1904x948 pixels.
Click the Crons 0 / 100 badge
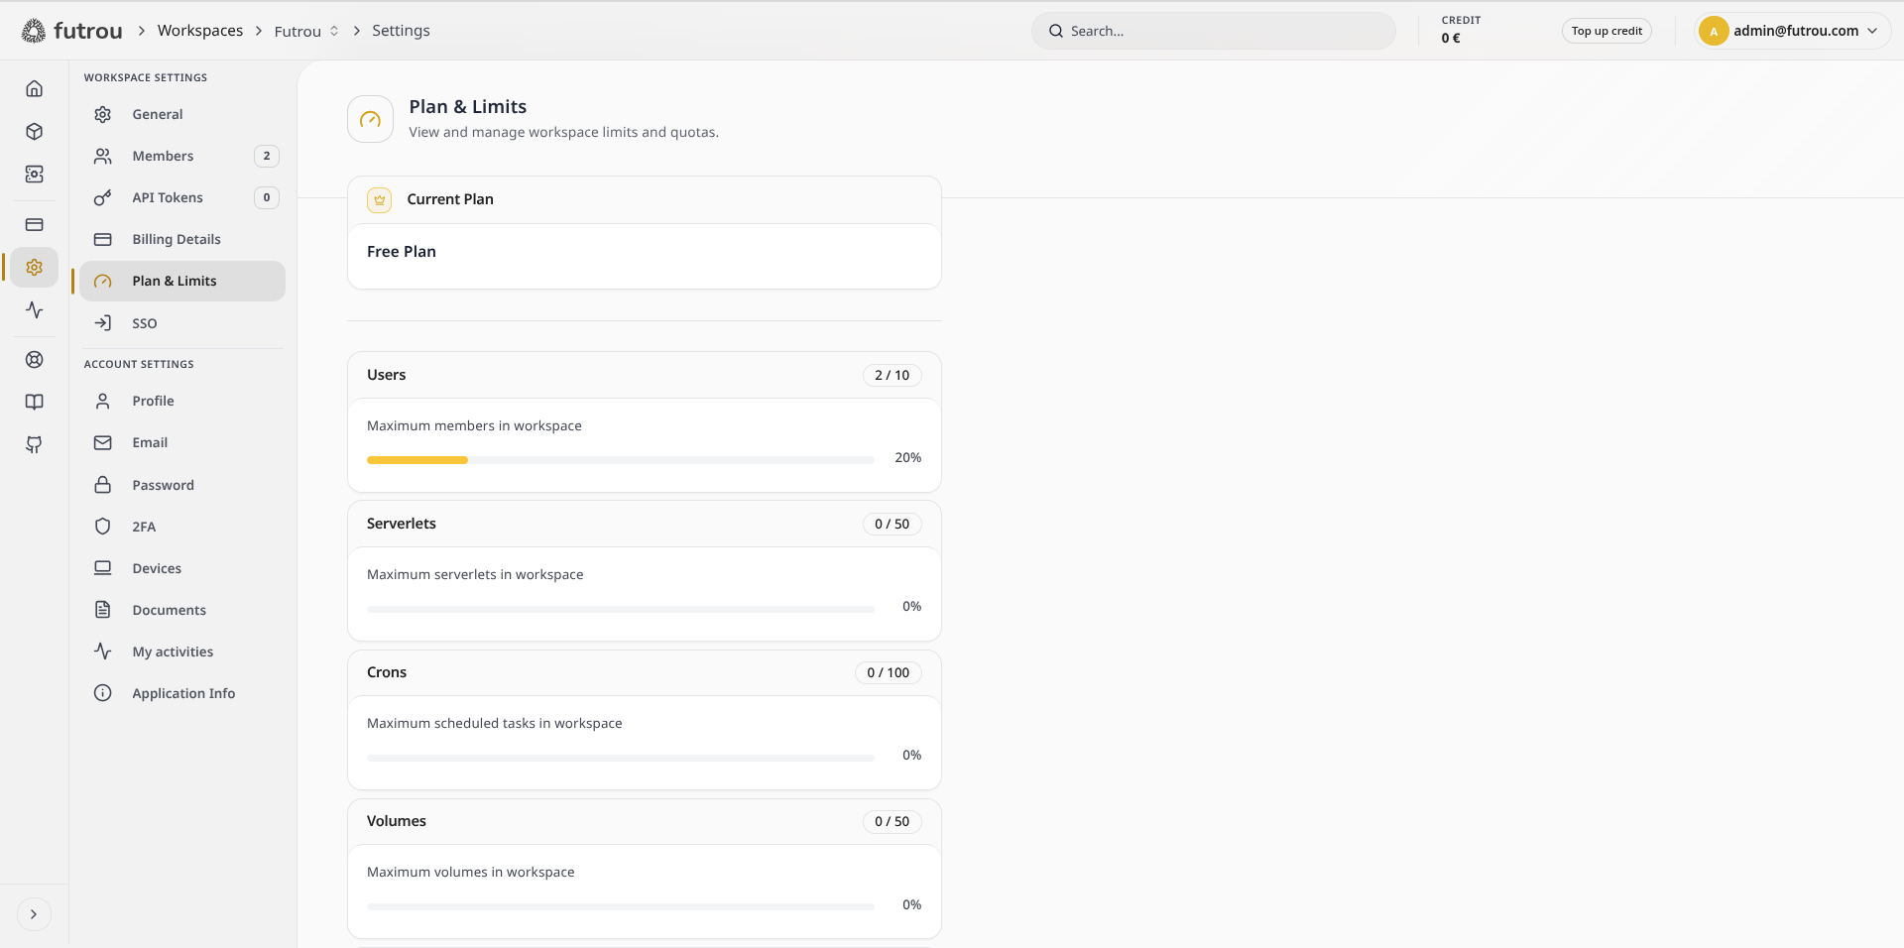pos(888,672)
